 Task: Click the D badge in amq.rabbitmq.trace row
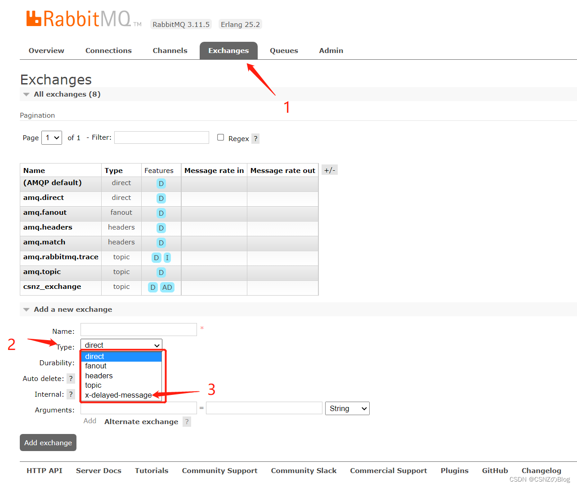(x=156, y=257)
